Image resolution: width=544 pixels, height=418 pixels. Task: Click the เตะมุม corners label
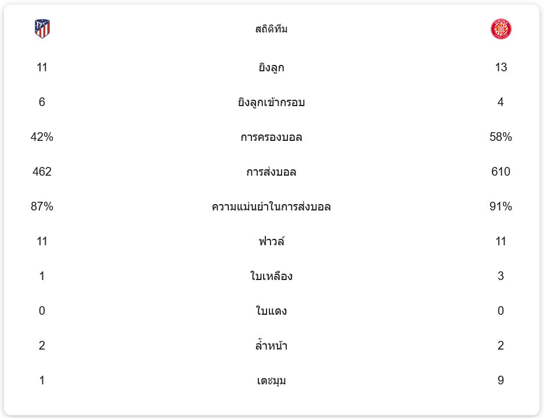[271, 381]
